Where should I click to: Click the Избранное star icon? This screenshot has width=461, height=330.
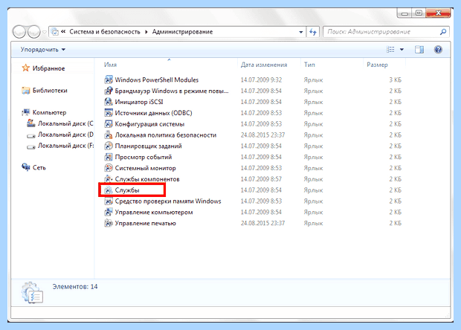tap(26, 68)
